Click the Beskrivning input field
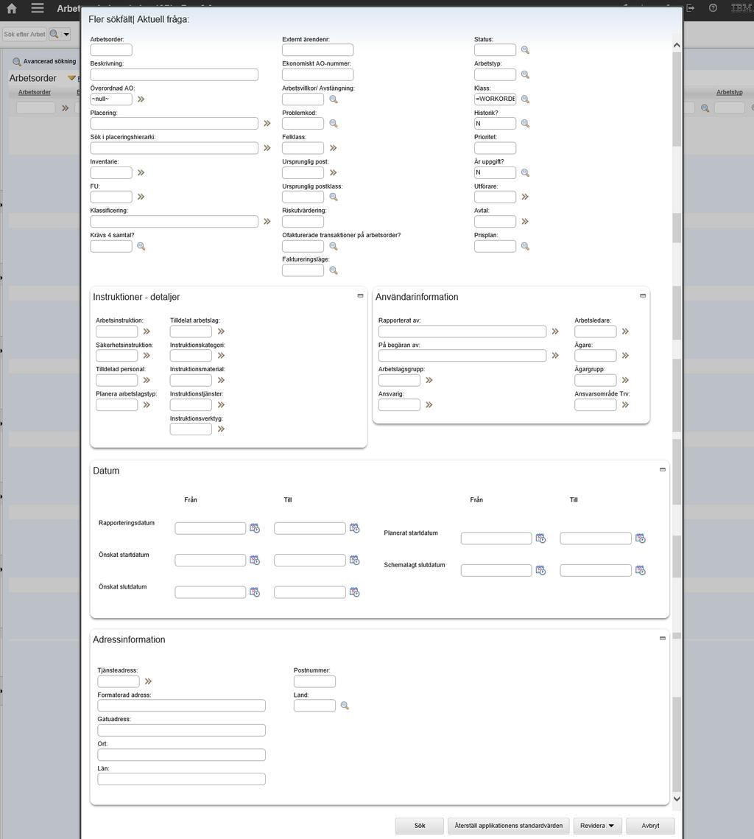754x839 pixels. (x=175, y=75)
